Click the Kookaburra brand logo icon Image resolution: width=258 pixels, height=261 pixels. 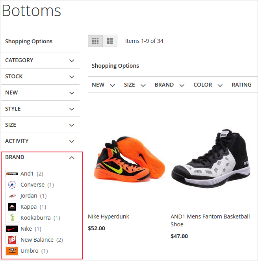click(12, 218)
